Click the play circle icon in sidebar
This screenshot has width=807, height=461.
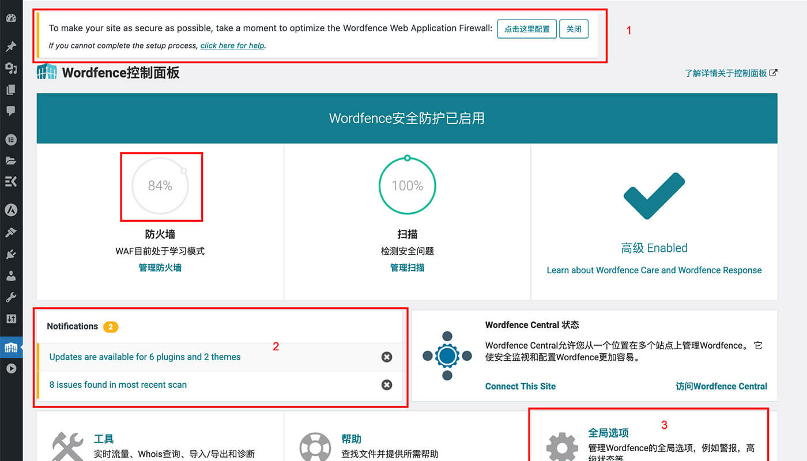[x=11, y=369]
